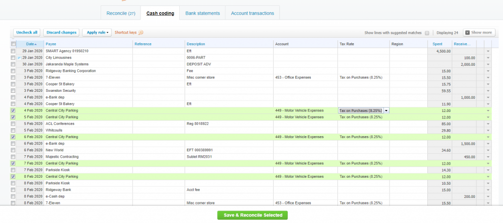
Task: Click the note icon beside City Limousines
Action: [x=19, y=58]
